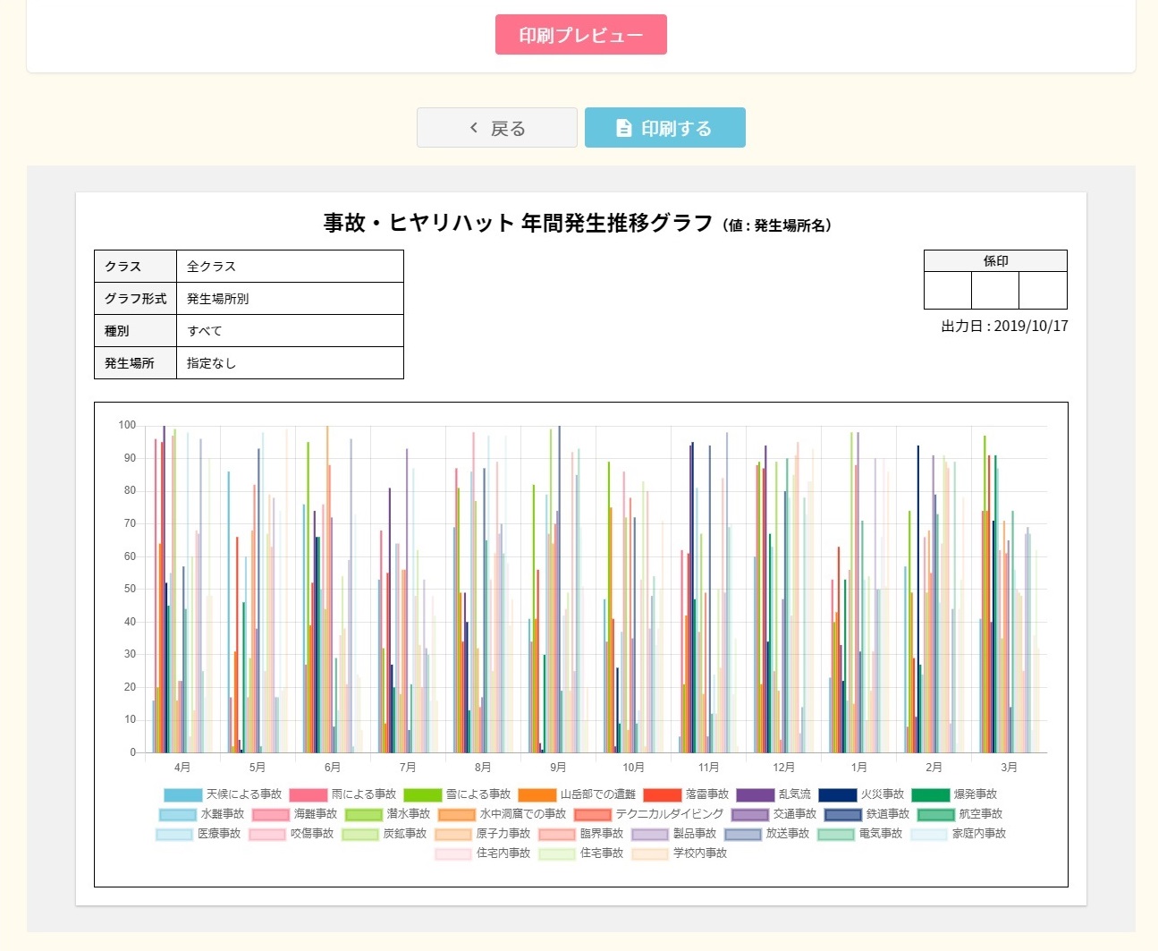This screenshot has width=1158, height=951.
Task: Click the 印刷プレビュー button
Action: click(581, 35)
